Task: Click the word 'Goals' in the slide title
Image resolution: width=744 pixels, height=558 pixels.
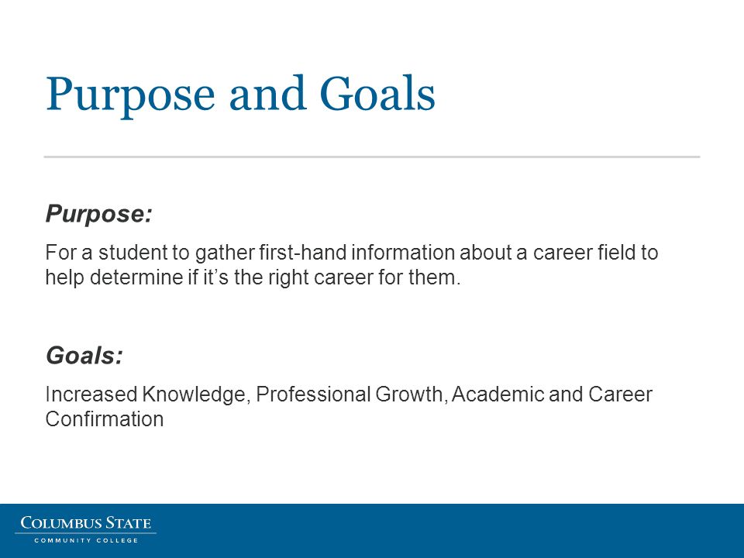Action: coord(377,93)
